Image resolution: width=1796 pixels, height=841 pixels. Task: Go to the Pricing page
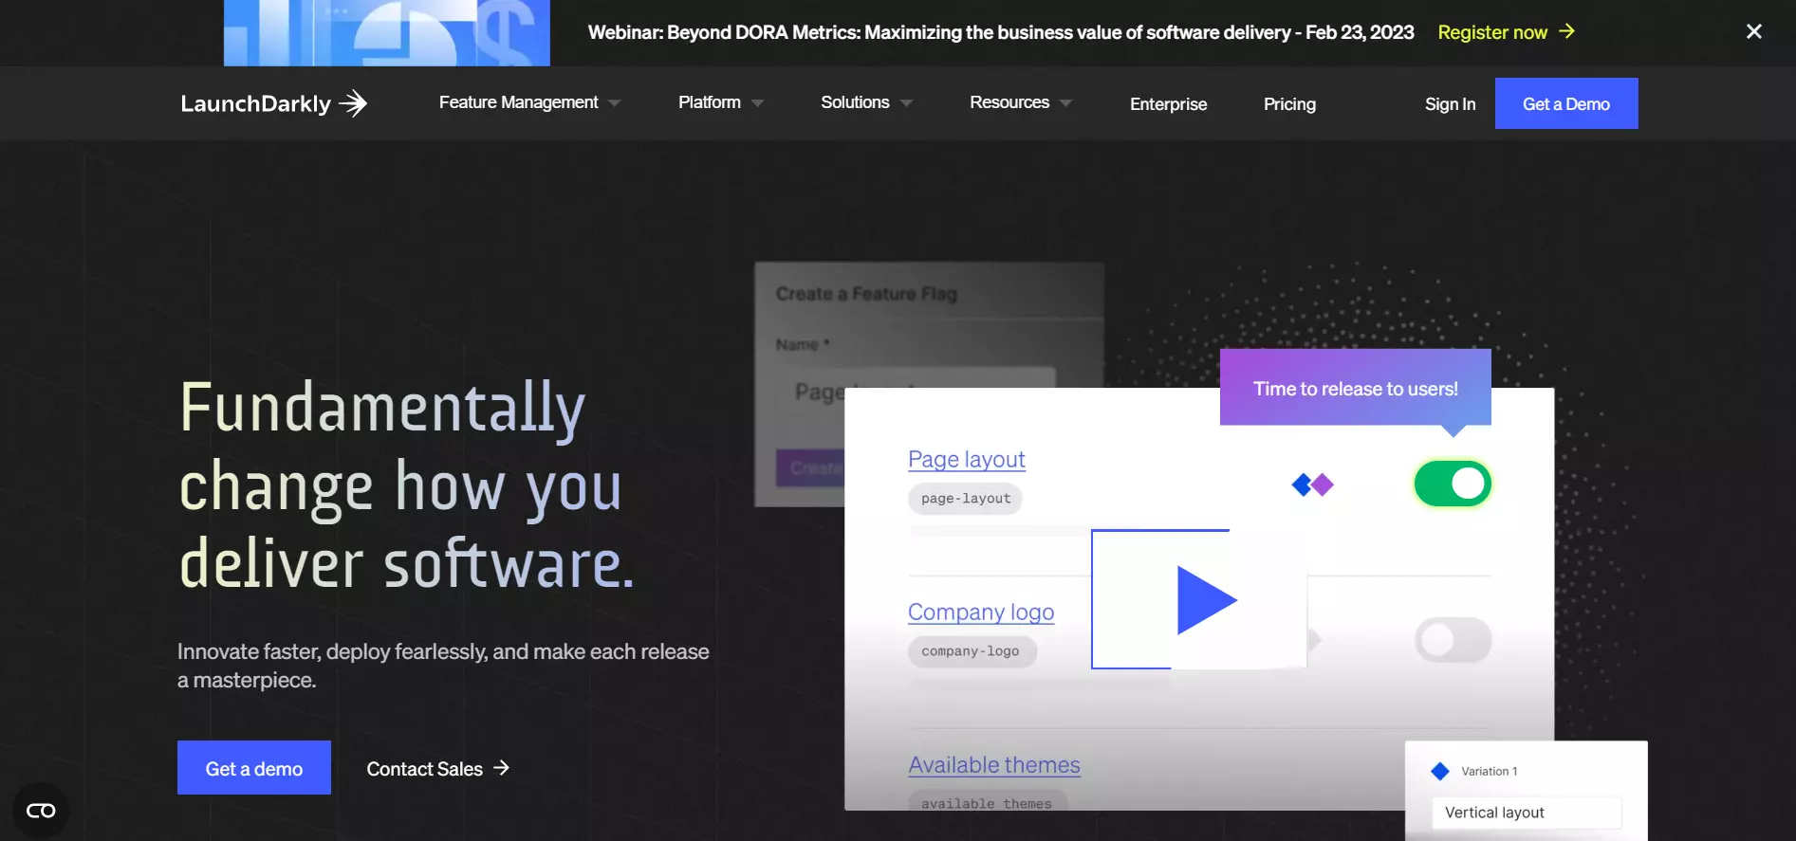coord(1289,104)
